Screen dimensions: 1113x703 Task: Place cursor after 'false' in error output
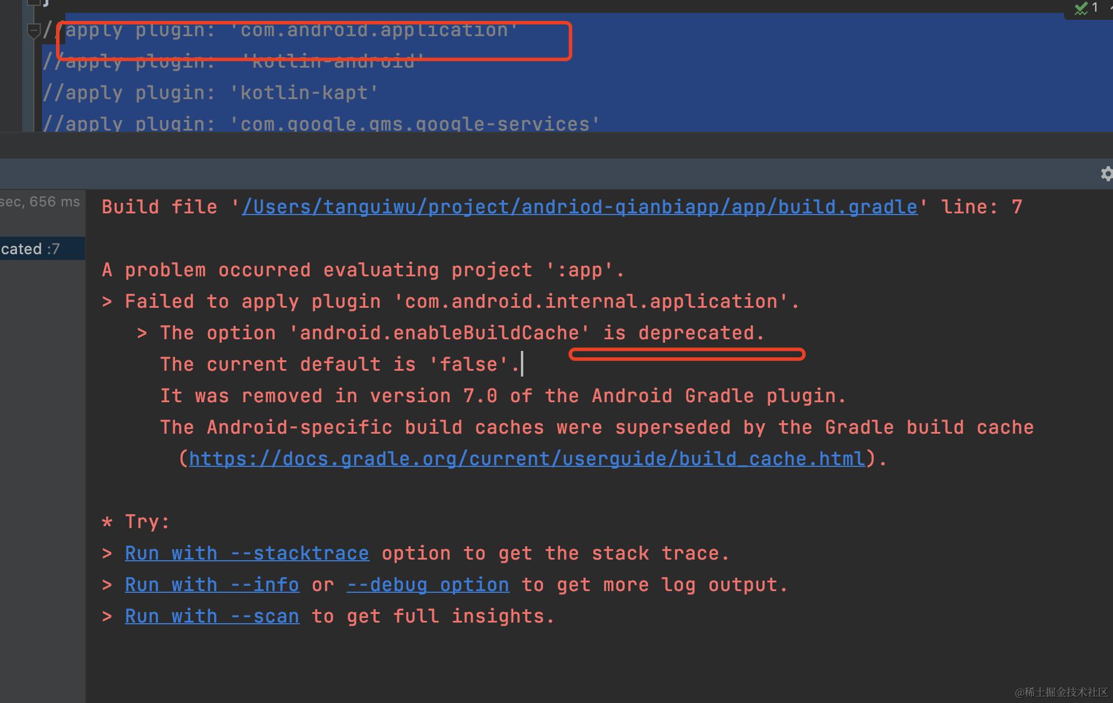tap(521, 364)
